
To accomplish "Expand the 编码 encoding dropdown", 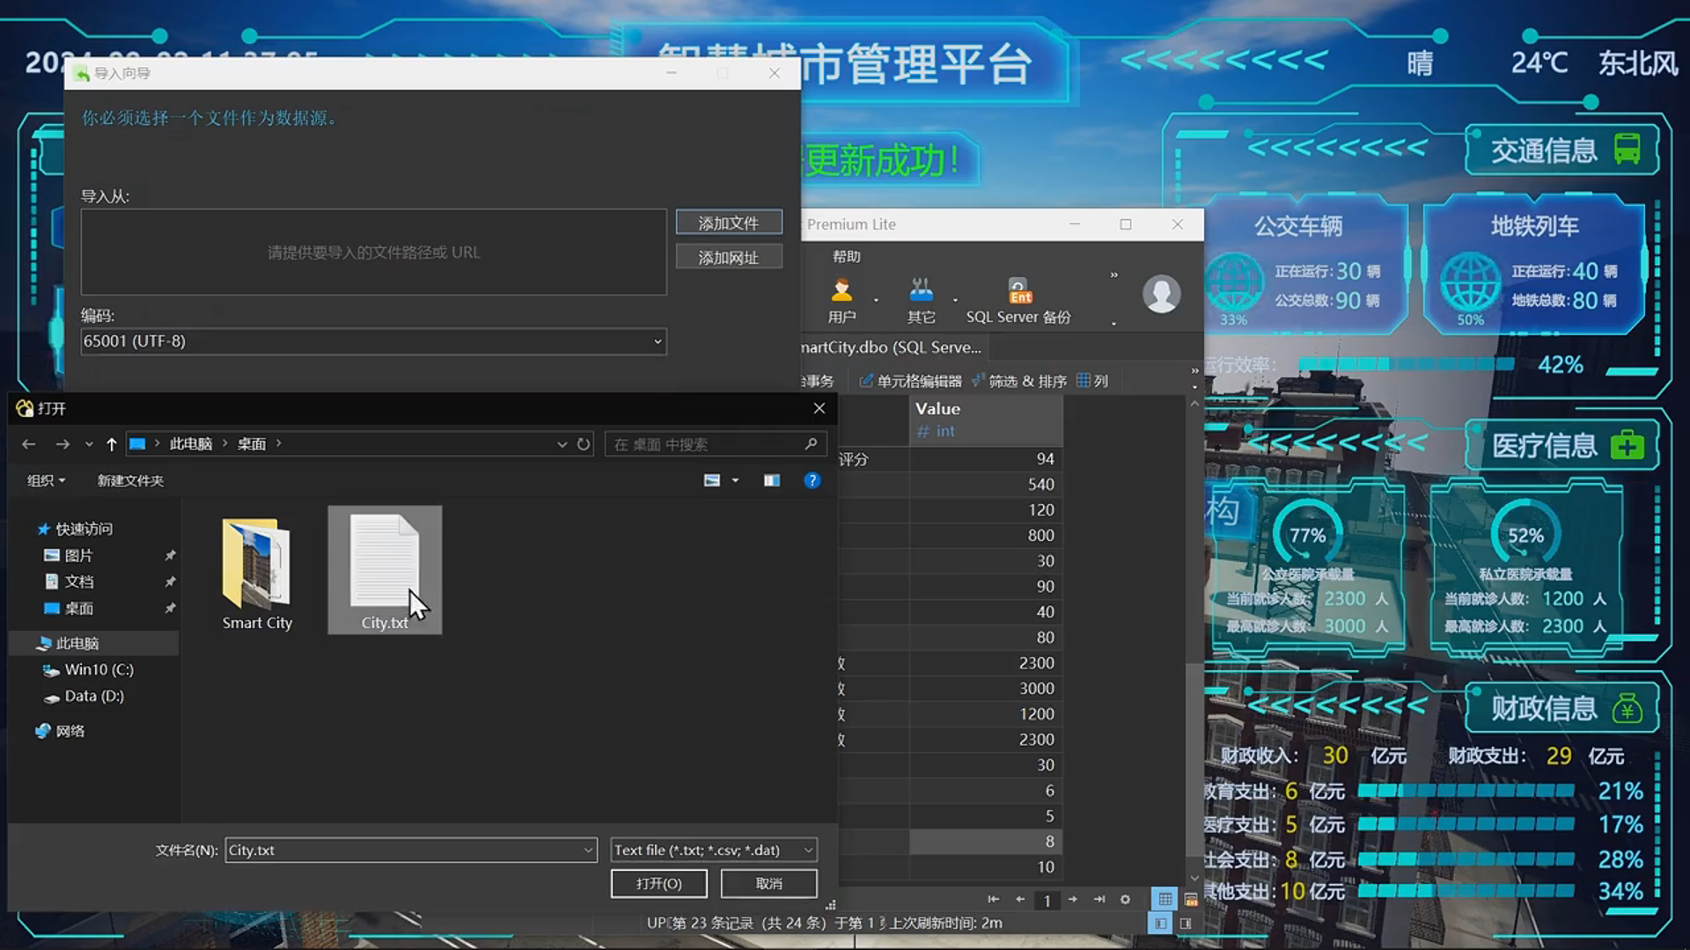I will [x=657, y=341].
